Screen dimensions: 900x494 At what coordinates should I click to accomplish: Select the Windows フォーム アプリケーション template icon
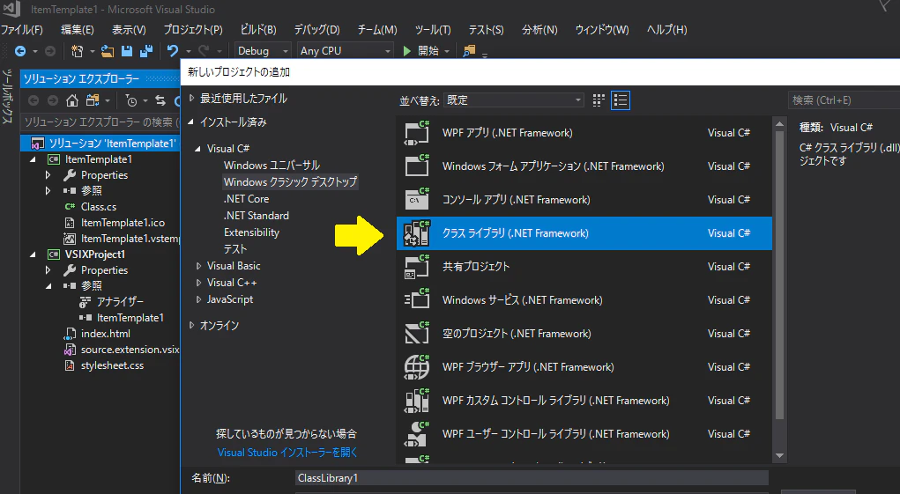(x=417, y=166)
